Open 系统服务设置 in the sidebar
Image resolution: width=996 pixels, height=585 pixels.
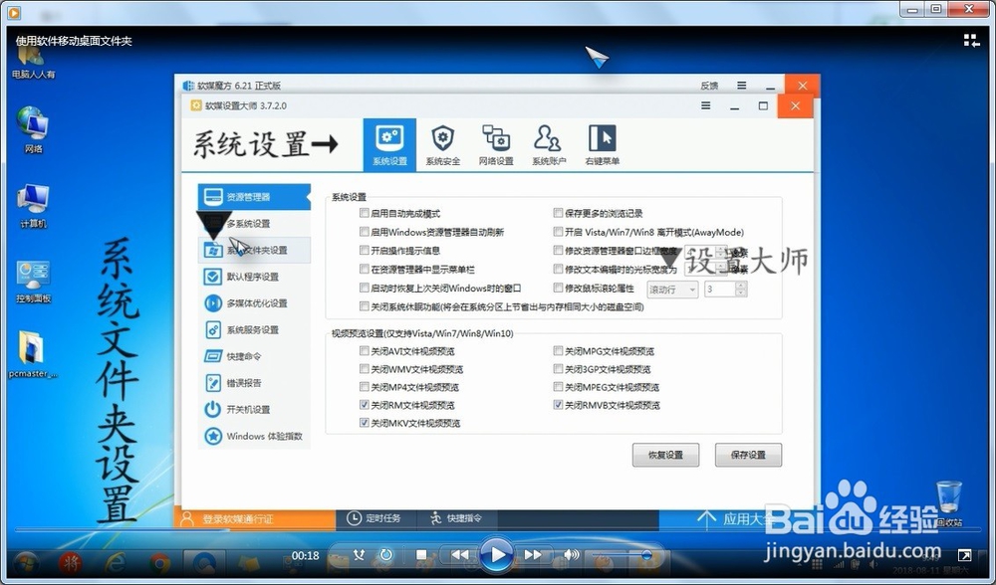pos(254,330)
